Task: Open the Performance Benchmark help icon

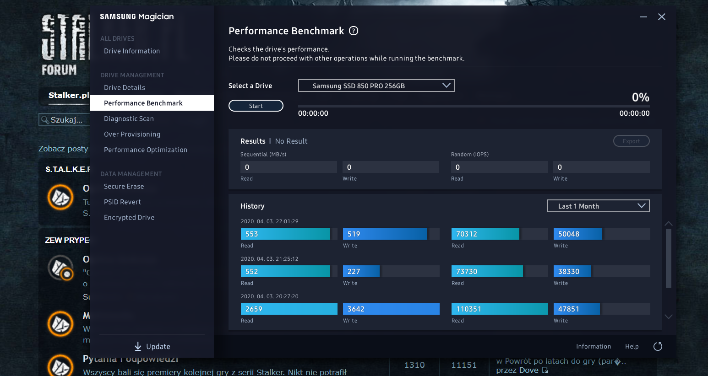Action: pyautogui.click(x=354, y=31)
